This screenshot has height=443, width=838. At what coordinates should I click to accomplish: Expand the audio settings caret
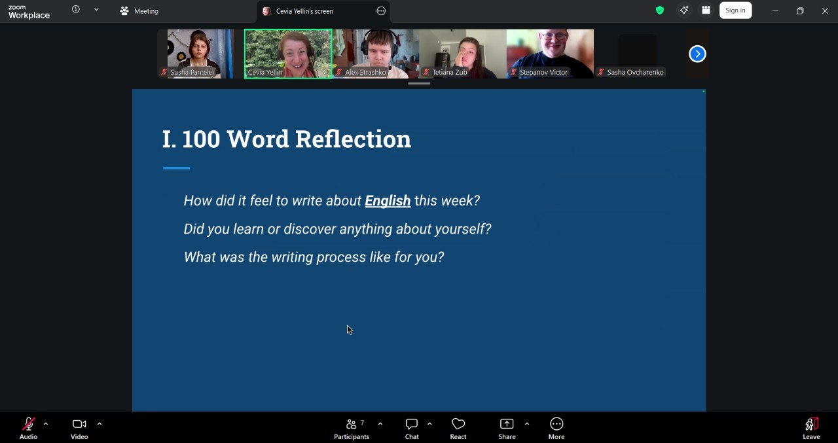coord(46,424)
